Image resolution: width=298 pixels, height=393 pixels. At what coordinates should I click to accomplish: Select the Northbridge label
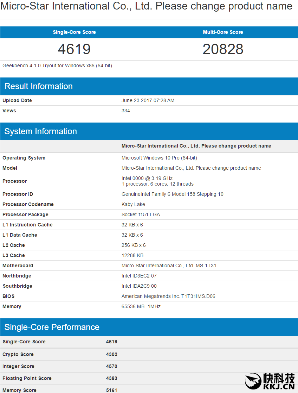pos(17,276)
